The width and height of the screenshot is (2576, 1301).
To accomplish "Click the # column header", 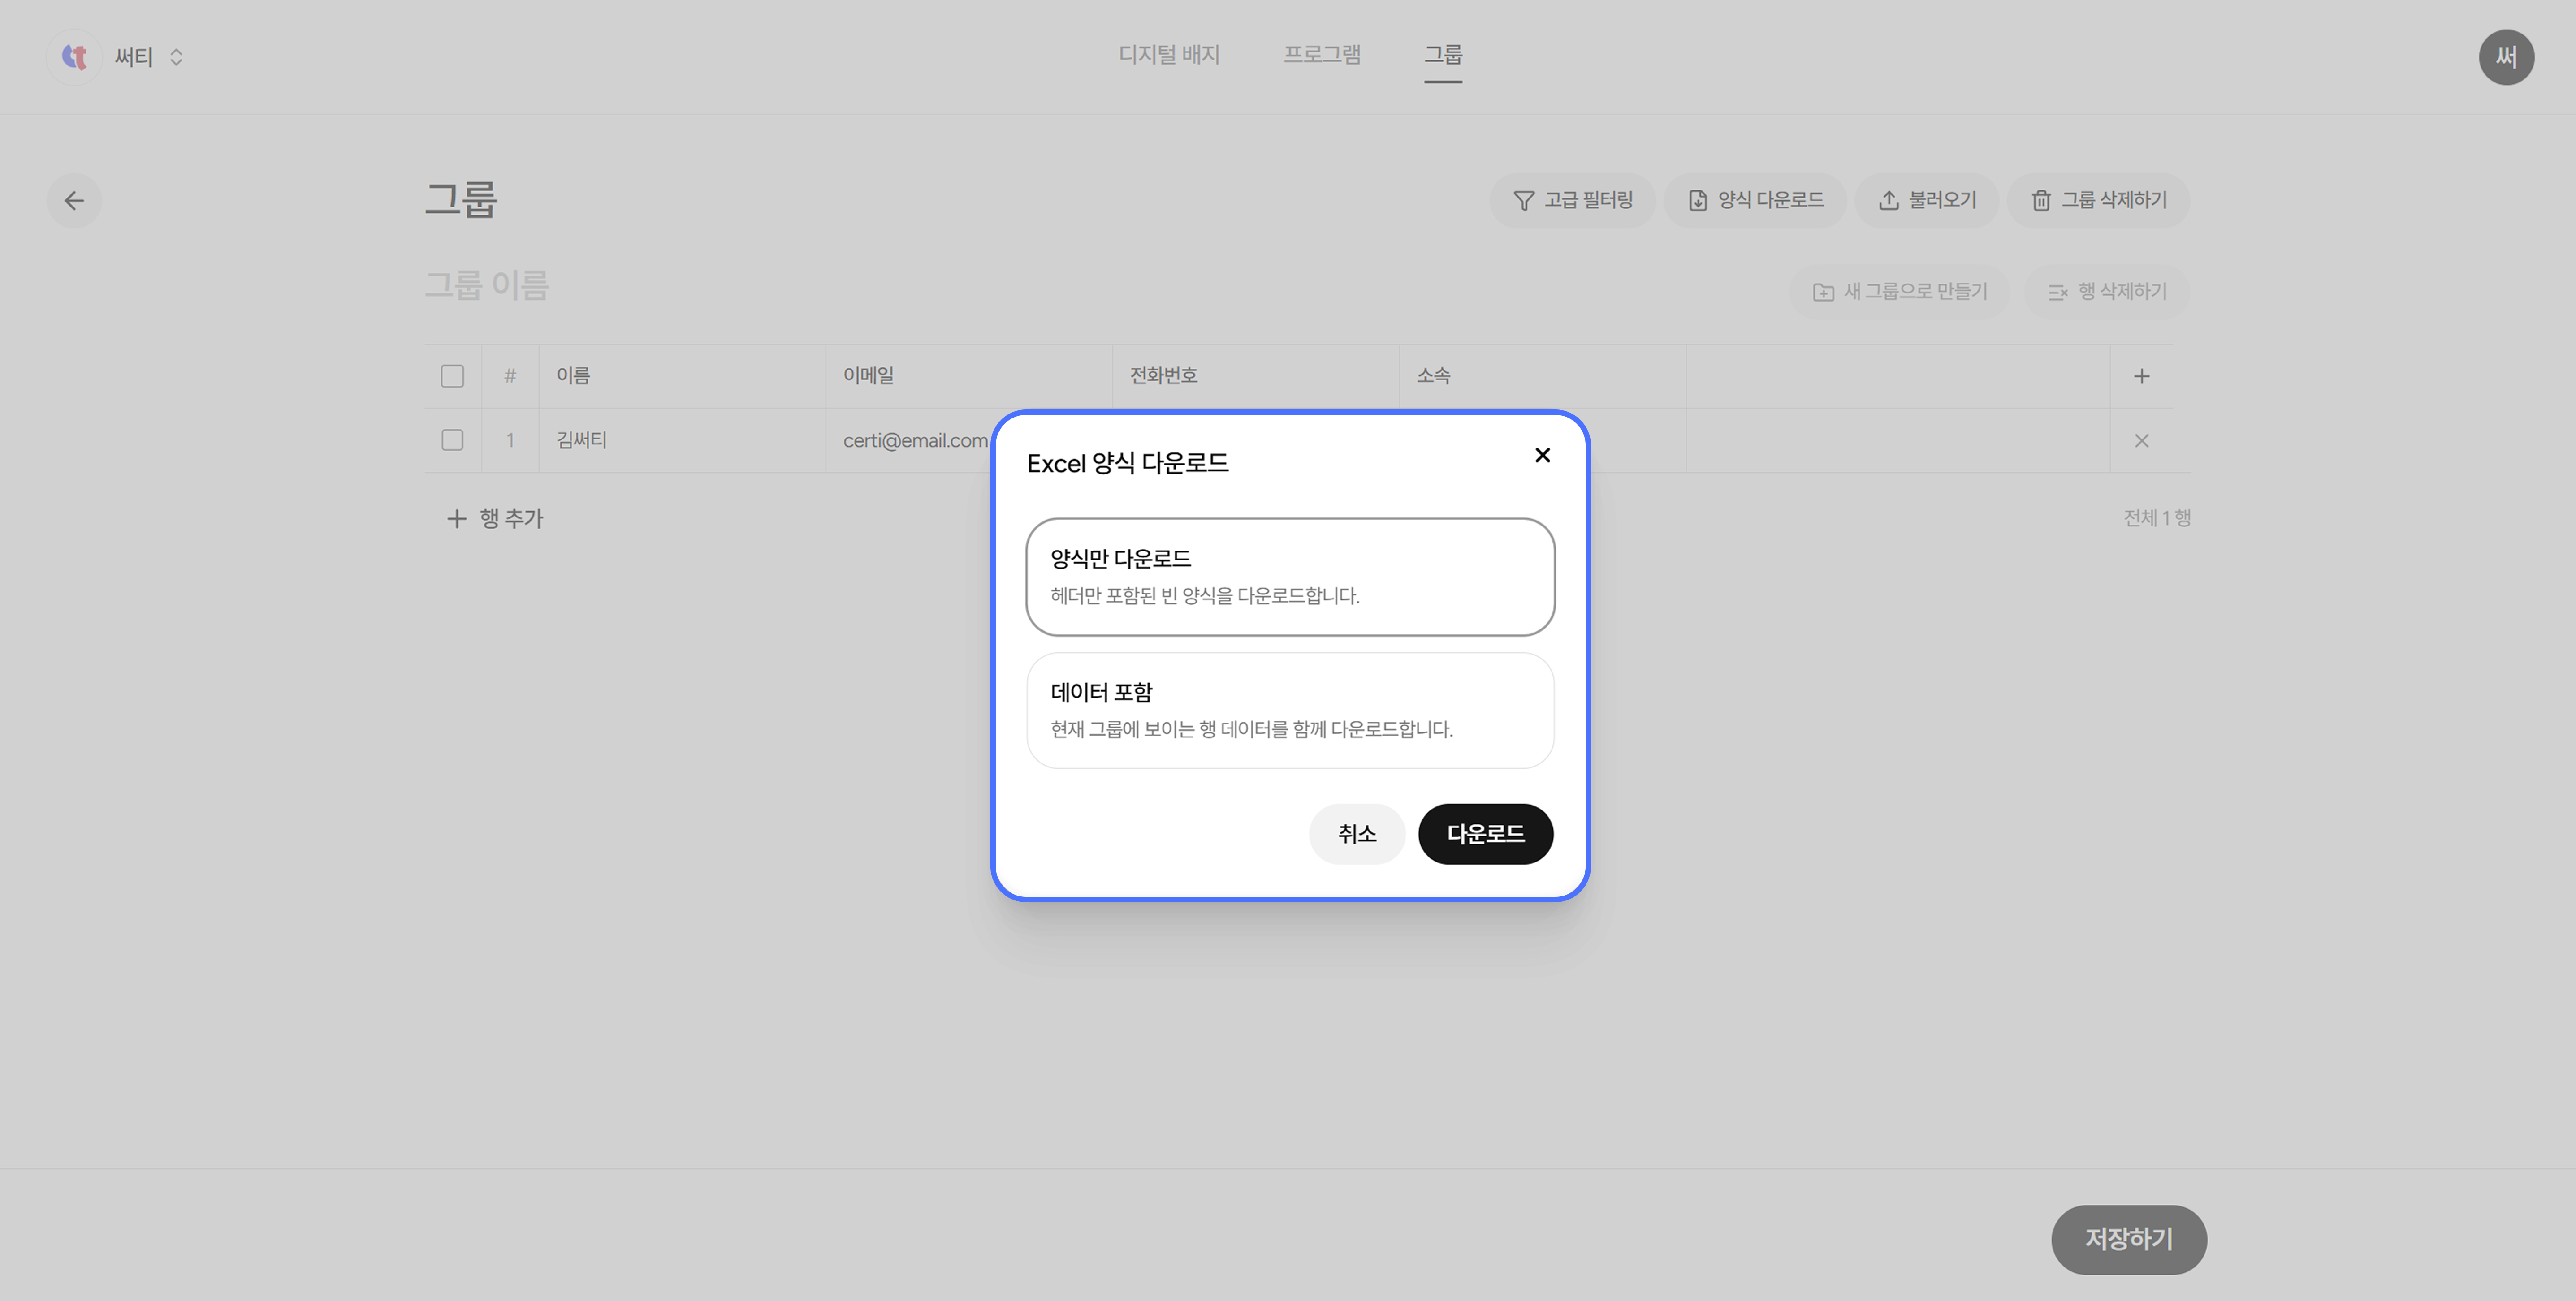I will click(x=510, y=376).
